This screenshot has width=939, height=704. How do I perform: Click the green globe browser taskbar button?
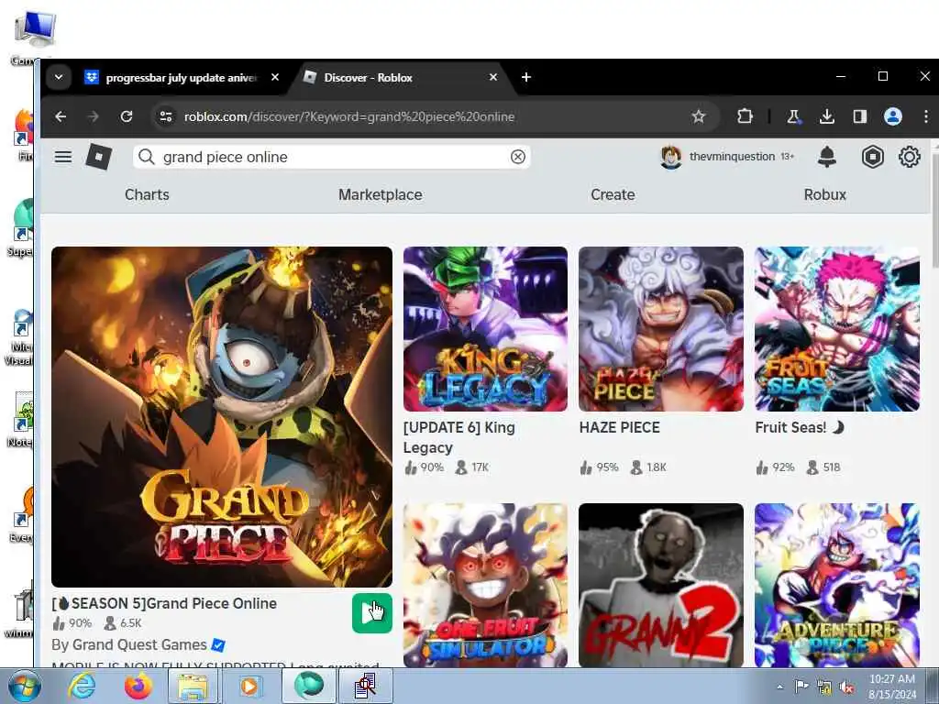(308, 687)
